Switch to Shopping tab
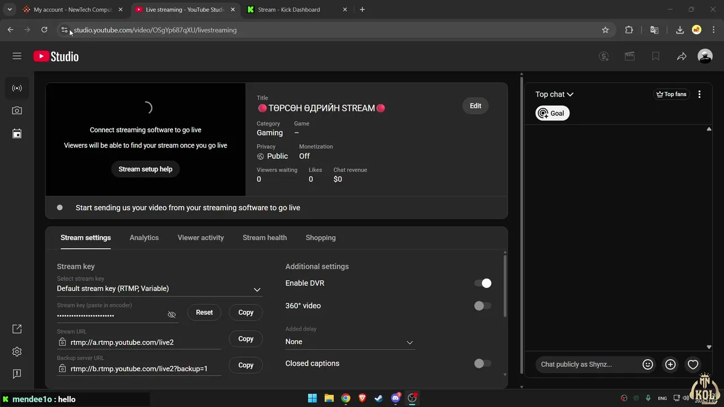Image resolution: width=724 pixels, height=407 pixels. (321, 237)
